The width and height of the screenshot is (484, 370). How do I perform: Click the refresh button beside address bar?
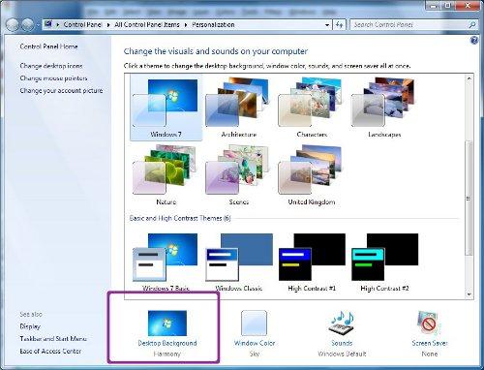[x=339, y=25]
